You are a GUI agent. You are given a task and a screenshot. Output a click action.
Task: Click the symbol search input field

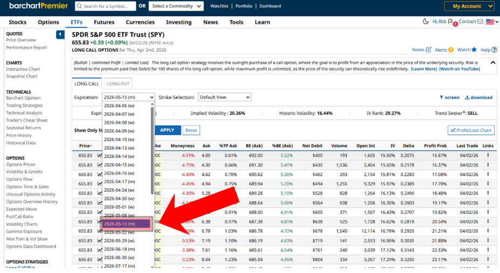(x=108, y=6)
